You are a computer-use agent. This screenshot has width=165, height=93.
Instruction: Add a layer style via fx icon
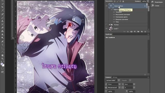coord(128,32)
